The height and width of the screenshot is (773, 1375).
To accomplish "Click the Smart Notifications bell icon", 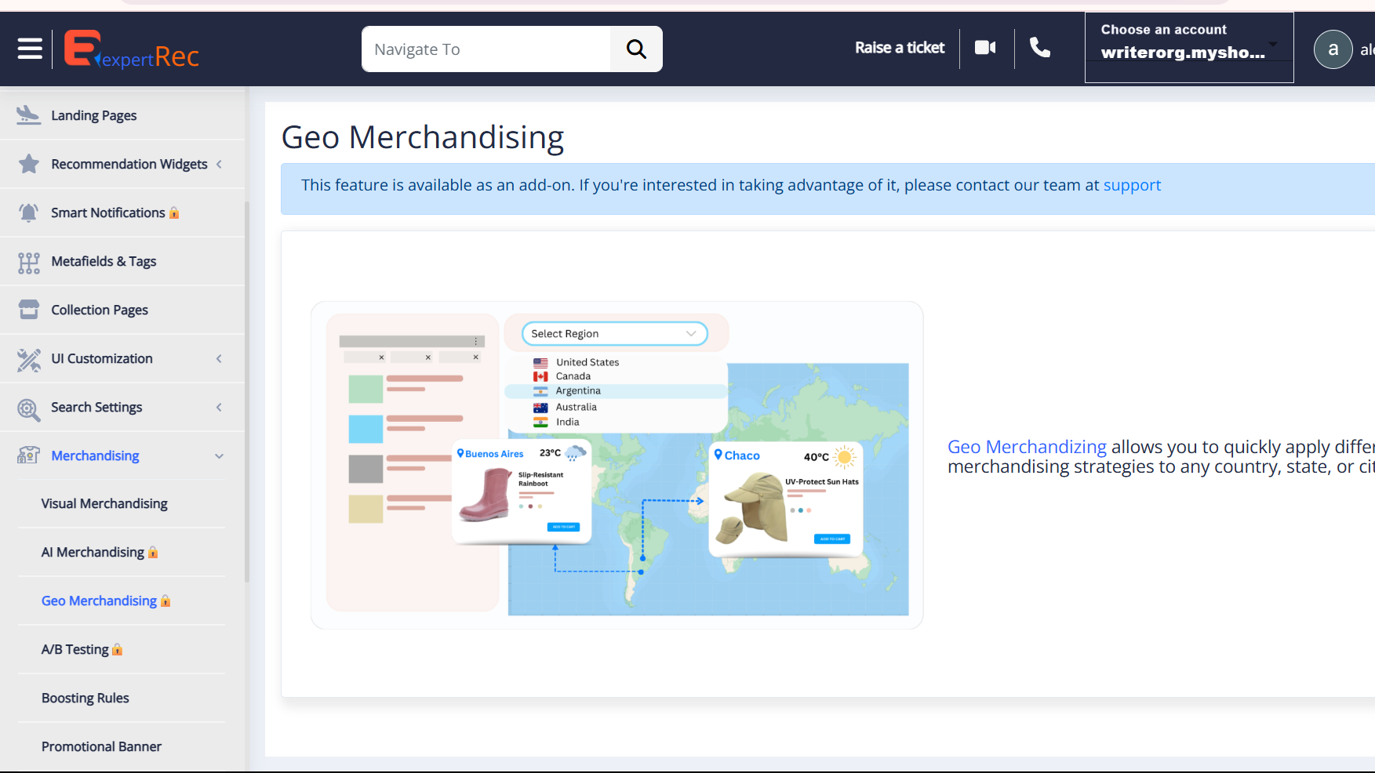I will pyautogui.click(x=28, y=212).
